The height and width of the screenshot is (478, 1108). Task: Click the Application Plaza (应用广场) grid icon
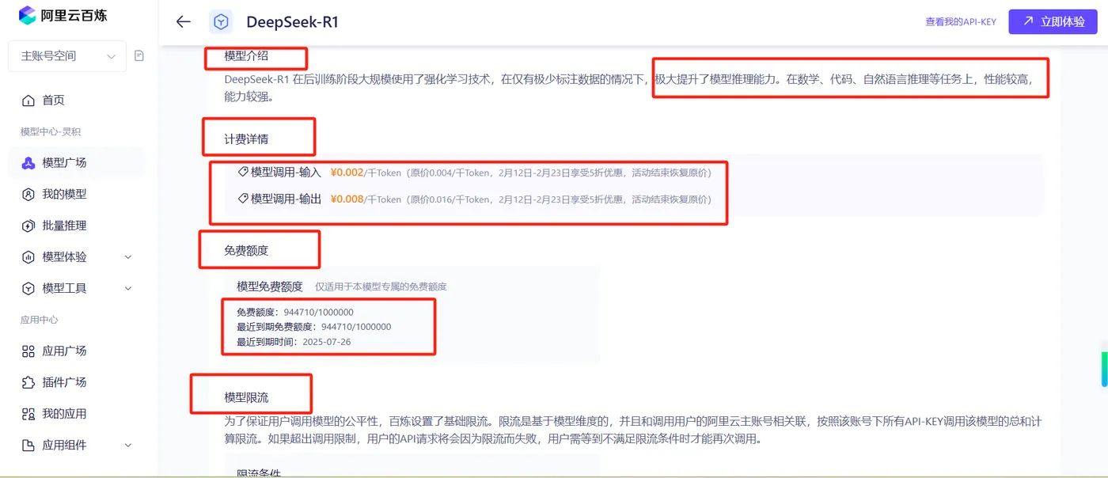pyautogui.click(x=28, y=351)
